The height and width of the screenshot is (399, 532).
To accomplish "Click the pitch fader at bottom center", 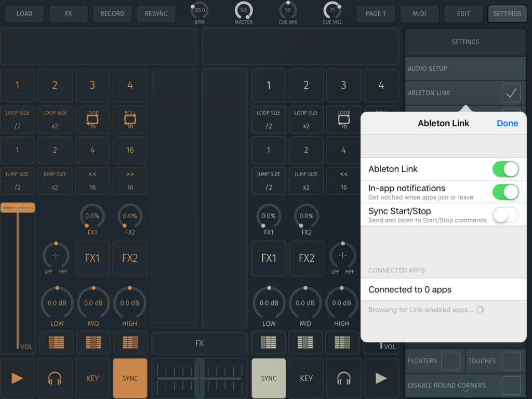I will pyautogui.click(x=199, y=378).
